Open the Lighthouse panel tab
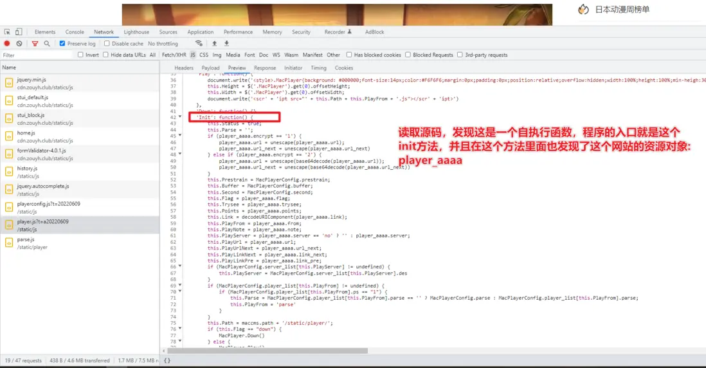Image resolution: width=706 pixels, height=368 pixels. [136, 32]
